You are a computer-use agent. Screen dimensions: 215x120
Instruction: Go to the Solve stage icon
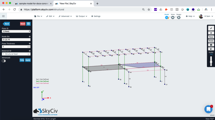(x=173, y=17)
